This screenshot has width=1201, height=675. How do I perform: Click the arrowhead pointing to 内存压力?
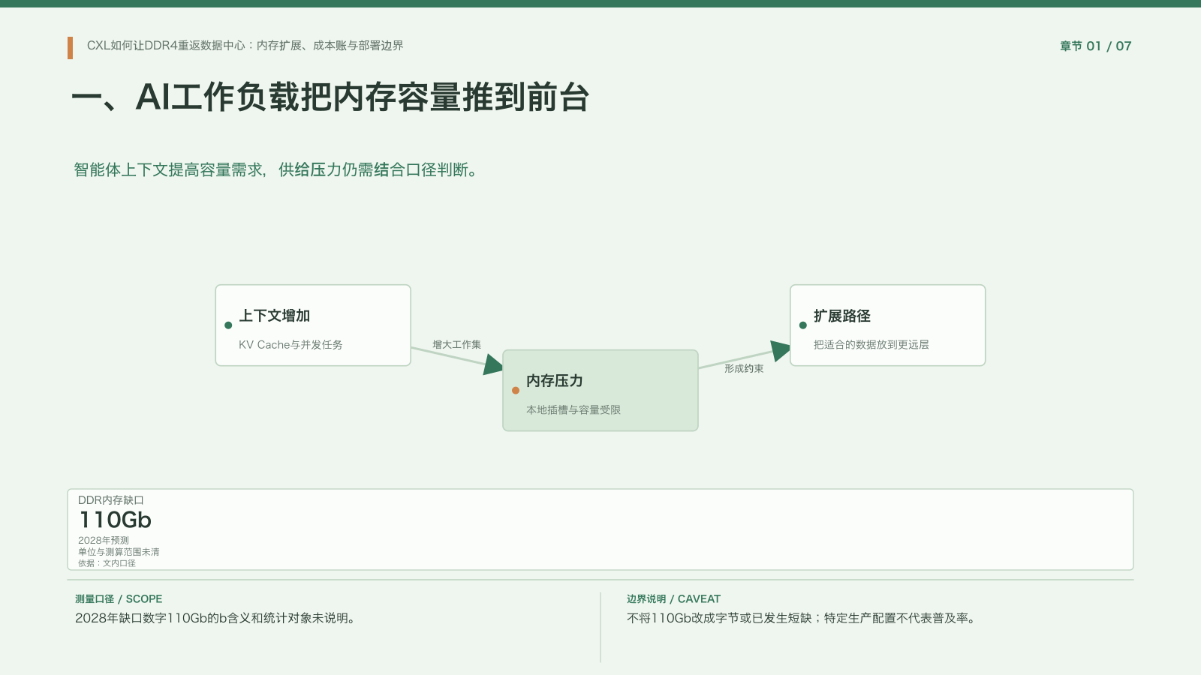pyautogui.click(x=493, y=364)
